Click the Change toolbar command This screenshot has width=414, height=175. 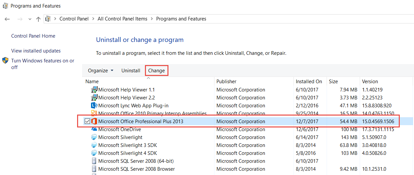point(157,71)
